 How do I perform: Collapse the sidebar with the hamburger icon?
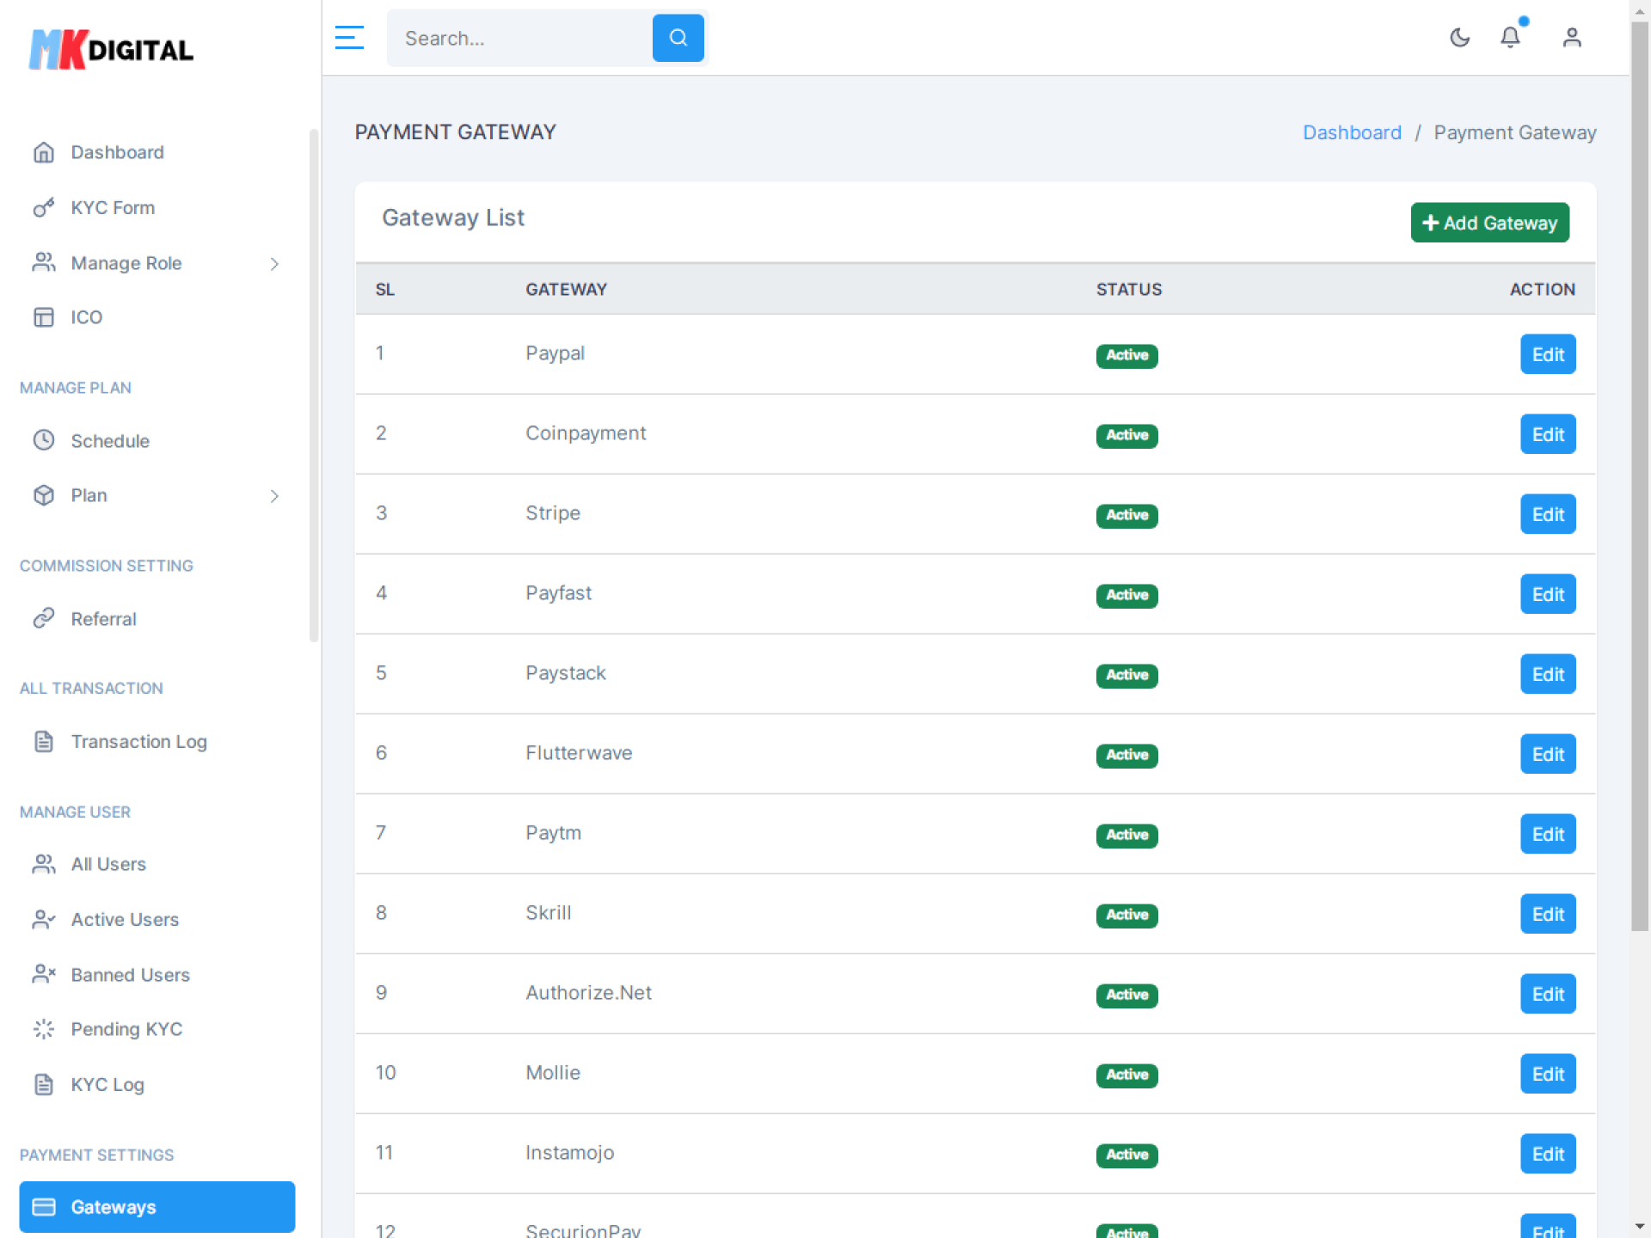click(349, 38)
